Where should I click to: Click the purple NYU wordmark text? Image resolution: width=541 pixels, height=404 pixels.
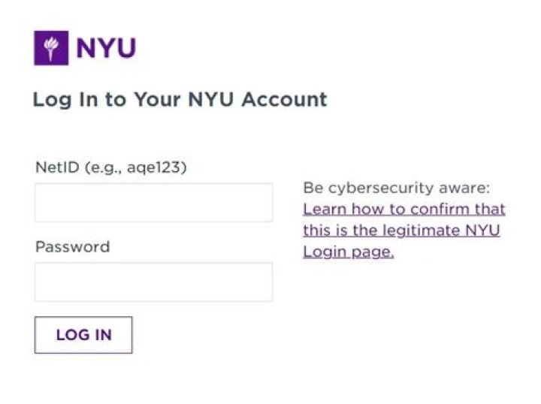pos(105,49)
